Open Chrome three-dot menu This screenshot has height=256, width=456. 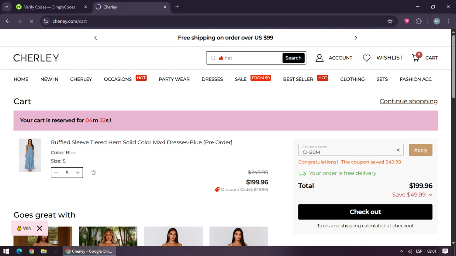pyautogui.click(x=449, y=21)
